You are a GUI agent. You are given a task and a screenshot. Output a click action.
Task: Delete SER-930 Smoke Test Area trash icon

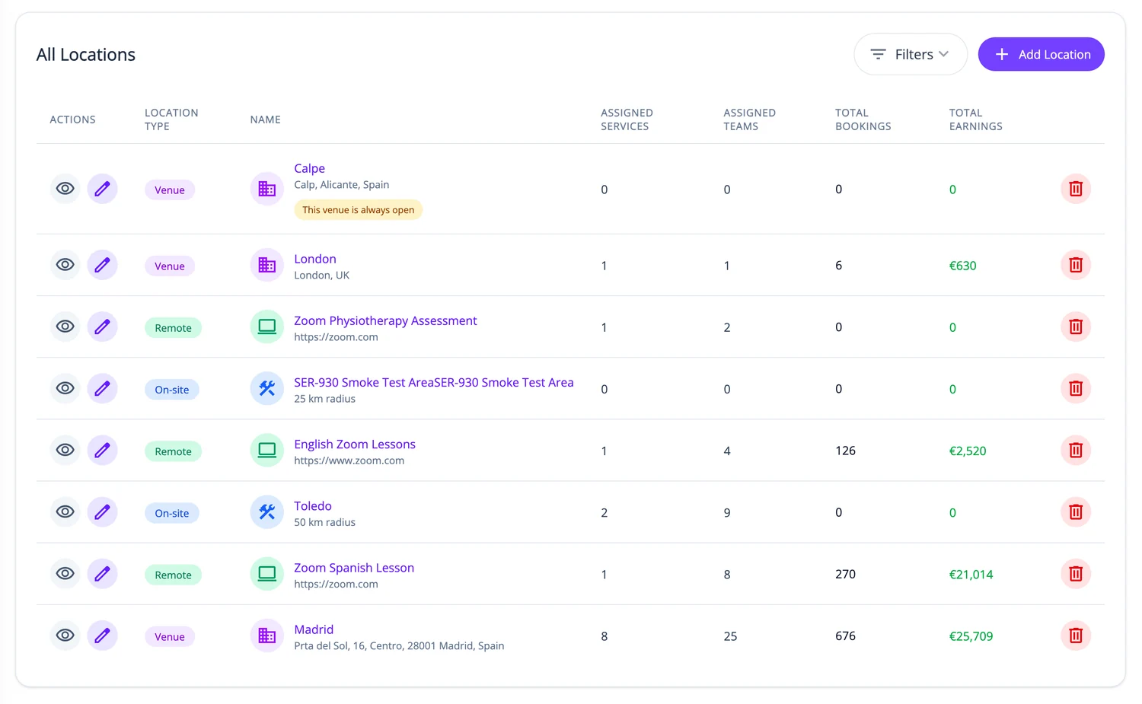click(1076, 388)
